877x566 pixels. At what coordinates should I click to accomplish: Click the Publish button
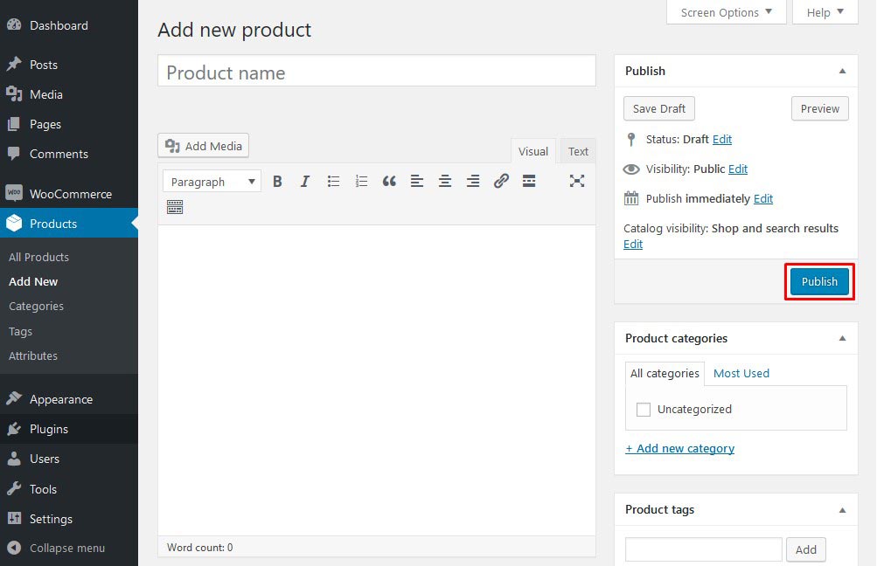818,281
